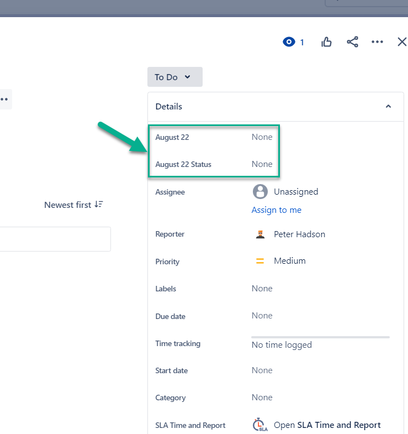
Task: Click the SLA Time and Report label
Action: pyautogui.click(x=190, y=425)
